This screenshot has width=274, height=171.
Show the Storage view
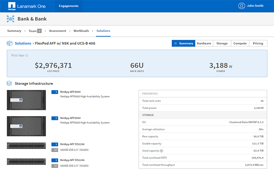(x=222, y=43)
